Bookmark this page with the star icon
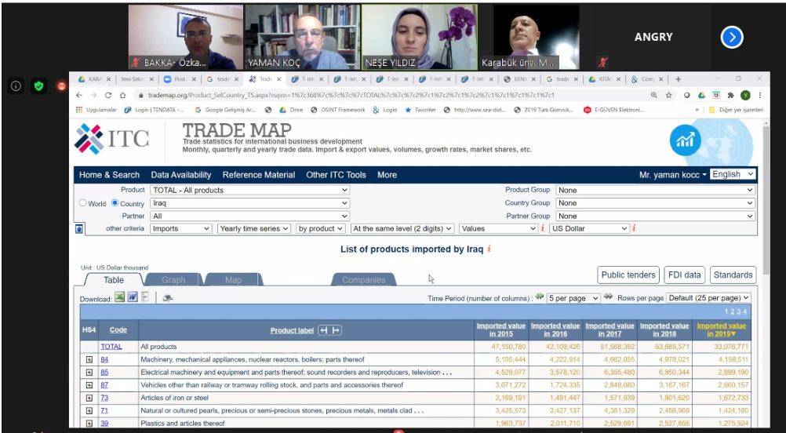The width and height of the screenshot is (786, 433). click(x=668, y=95)
